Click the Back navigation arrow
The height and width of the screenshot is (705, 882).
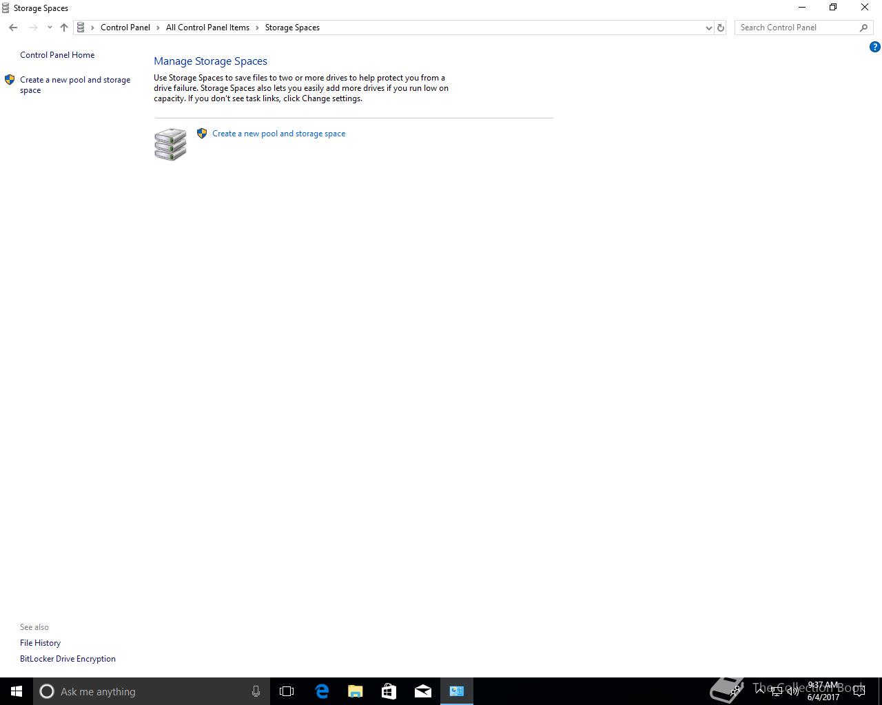click(13, 28)
